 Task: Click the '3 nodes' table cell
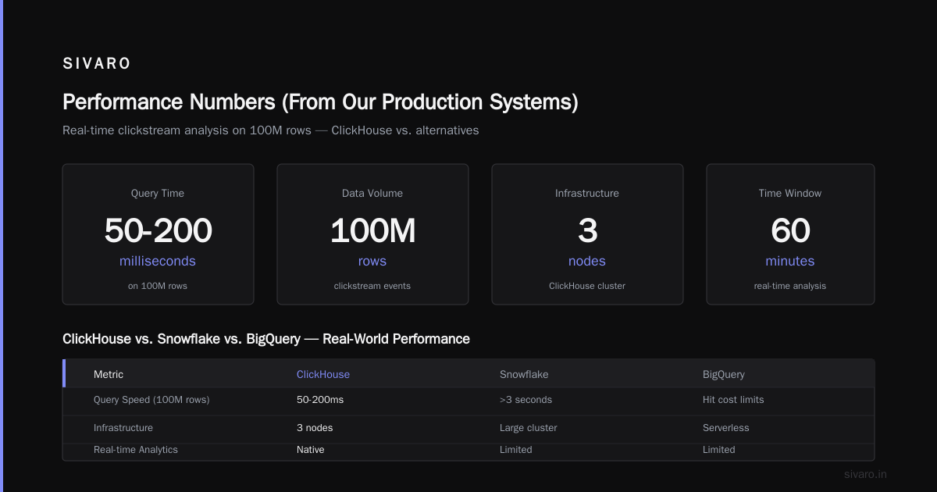tap(315, 428)
